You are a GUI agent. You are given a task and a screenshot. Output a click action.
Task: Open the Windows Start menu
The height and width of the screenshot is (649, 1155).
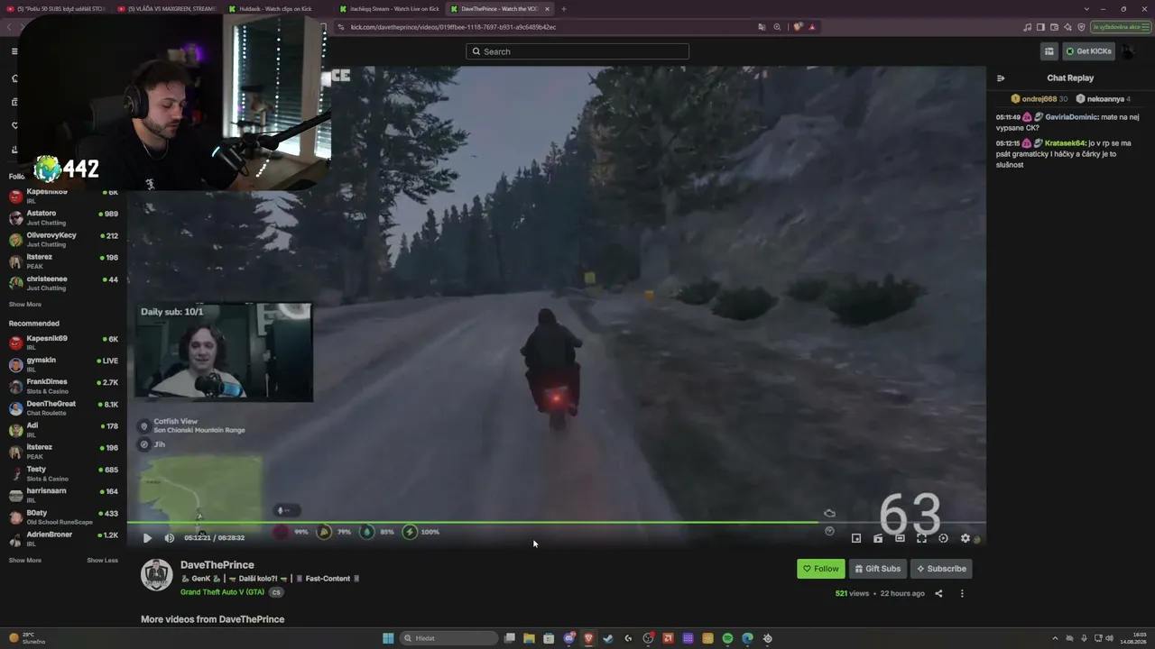click(x=388, y=638)
